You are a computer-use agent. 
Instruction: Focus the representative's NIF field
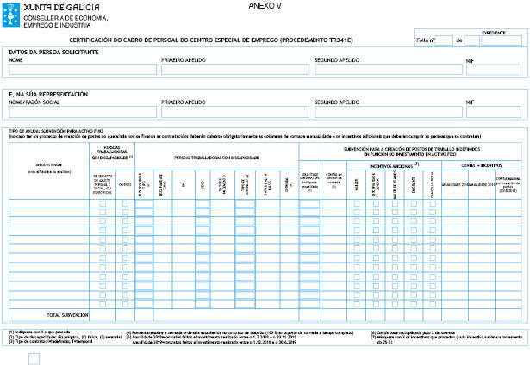pos(493,112)
